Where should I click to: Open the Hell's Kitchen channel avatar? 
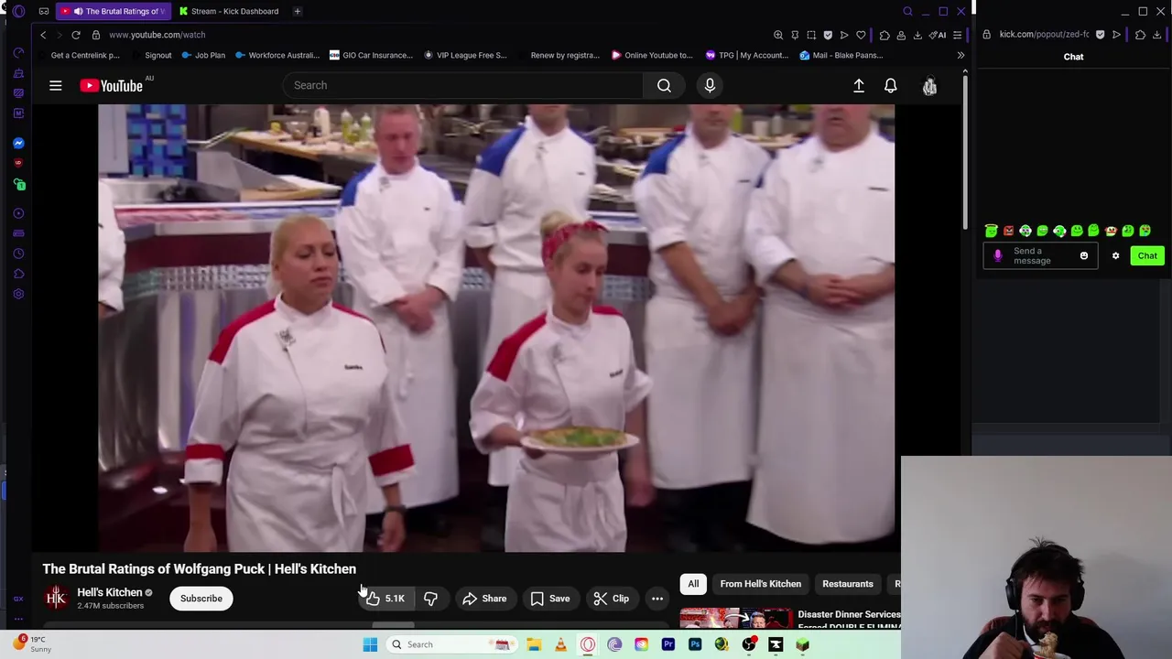(56, 599)
